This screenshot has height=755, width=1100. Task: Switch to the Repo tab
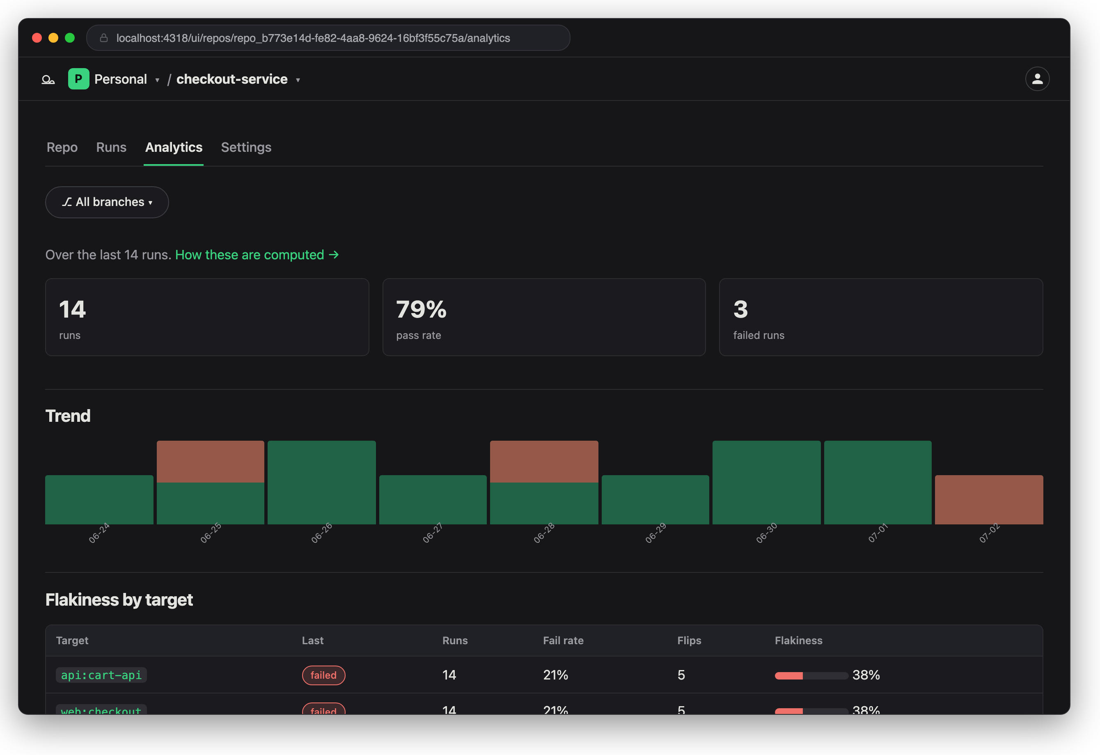click(x=62, y=147)
